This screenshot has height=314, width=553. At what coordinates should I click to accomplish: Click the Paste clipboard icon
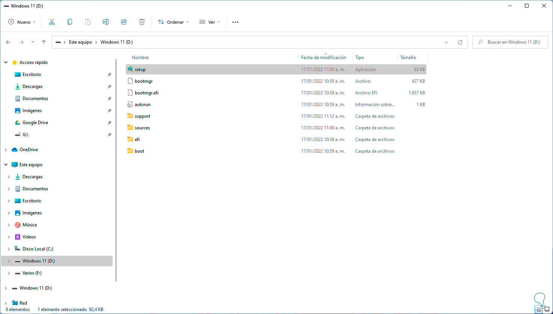pyautogui.click(x=88, y=22)
